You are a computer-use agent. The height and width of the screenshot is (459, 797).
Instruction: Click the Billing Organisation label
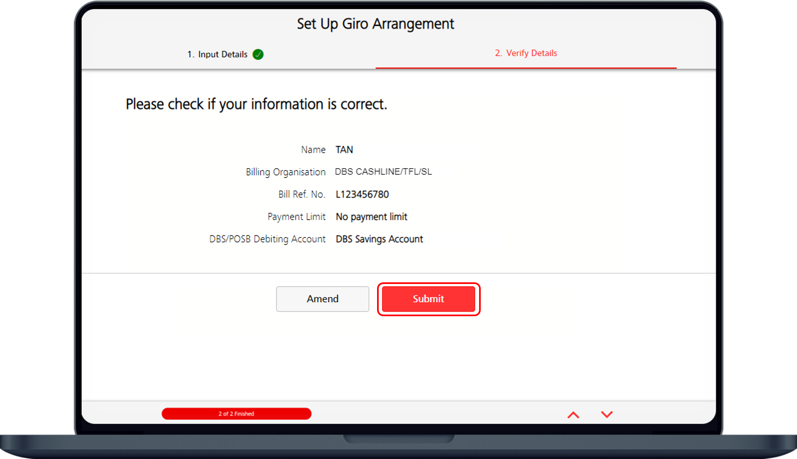point(285,172)
